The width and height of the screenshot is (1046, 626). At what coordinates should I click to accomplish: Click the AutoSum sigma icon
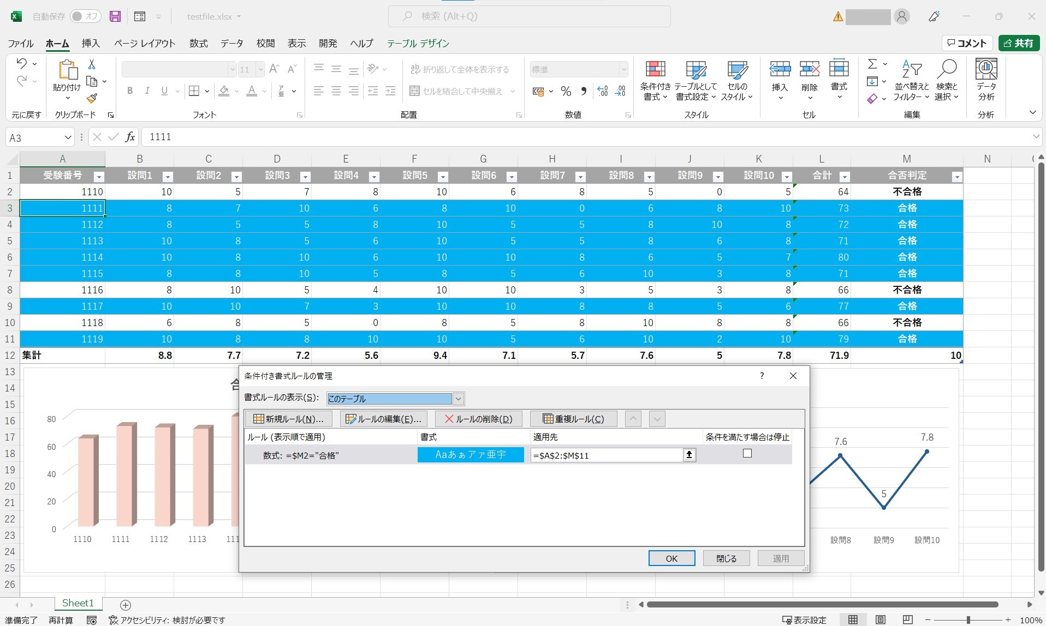[872, 64]
